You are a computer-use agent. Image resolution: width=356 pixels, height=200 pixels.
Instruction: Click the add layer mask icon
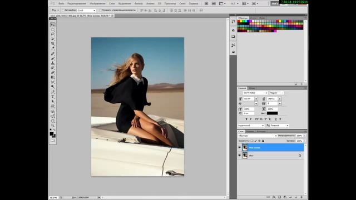(x=279, y=197)
